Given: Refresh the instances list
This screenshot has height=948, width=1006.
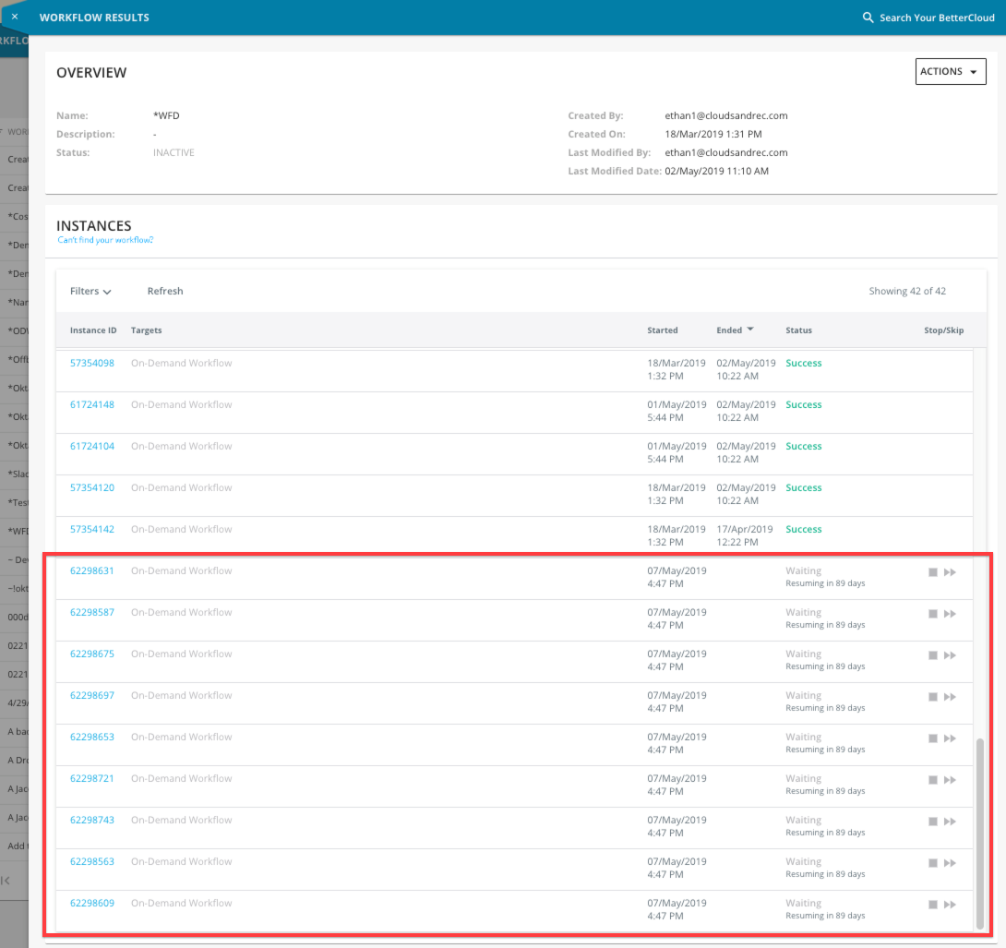Looking at the screenshot, I should coord(164,290).
